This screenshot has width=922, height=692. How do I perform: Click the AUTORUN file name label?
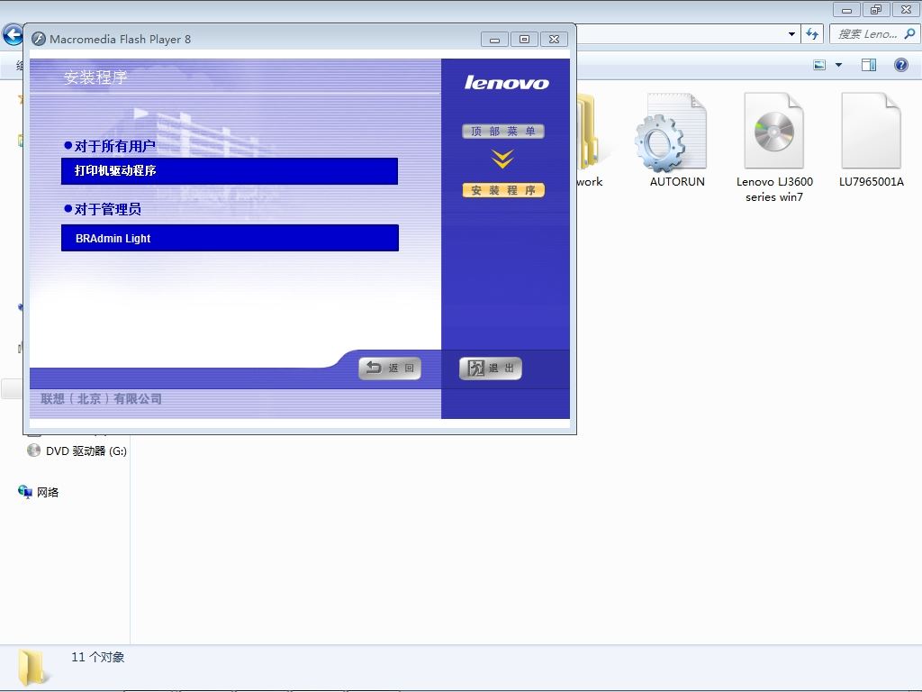(677, 182)
